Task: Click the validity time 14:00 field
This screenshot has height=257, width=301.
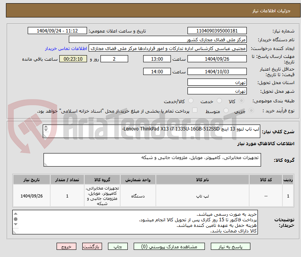Action: click(157, 72)
